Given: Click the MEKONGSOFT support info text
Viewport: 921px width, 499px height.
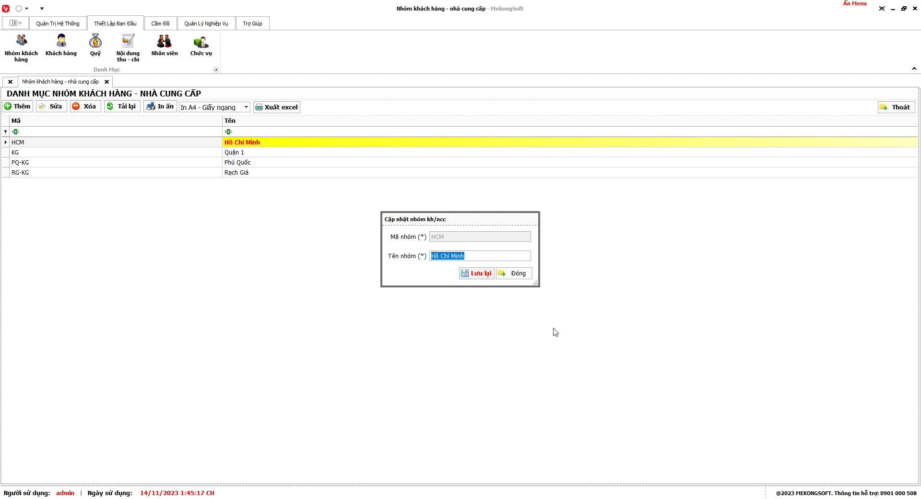Looking at the screenshot, I should [846, 493].
